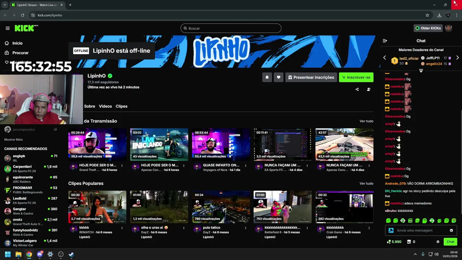Click the 5.990 channel points
The width and height of the screenshot is (462, 260).
394,242
